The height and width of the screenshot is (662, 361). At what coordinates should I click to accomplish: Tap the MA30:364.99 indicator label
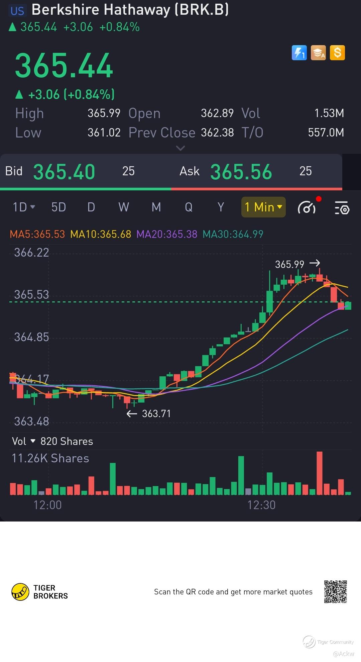(233, 234)
